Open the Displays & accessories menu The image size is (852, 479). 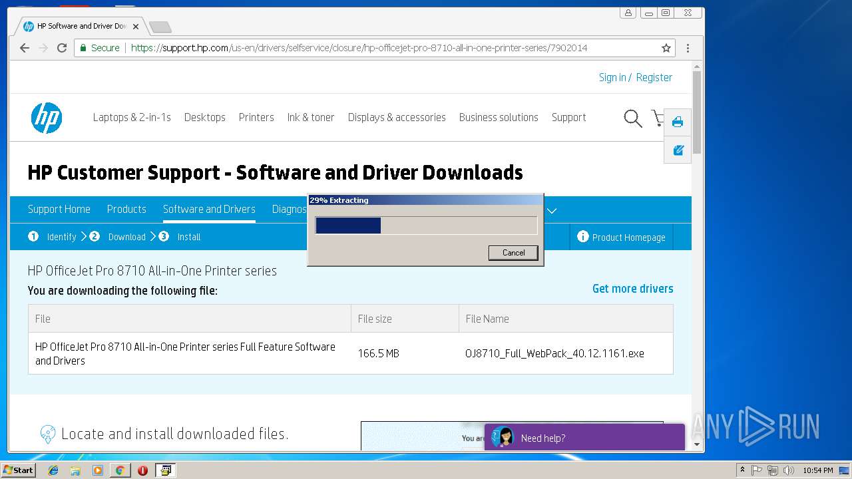(x=397, y=117)
